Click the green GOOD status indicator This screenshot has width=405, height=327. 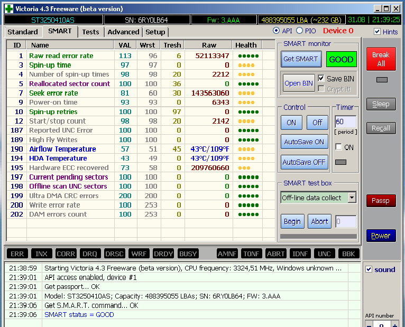point(341,59)
